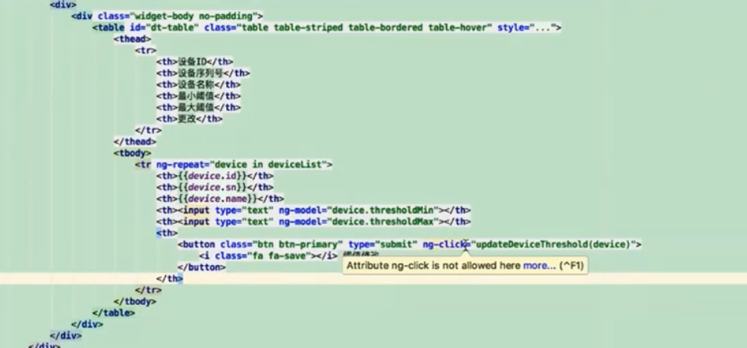The height and width of the screenshot is (348, 747).
Task: Click the 最大阈值 header text
Action: 196,108
